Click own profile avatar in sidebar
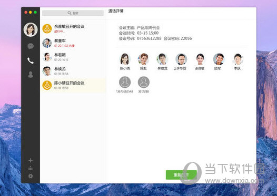Screen dimensions: 277x196 tap(31, 29)
